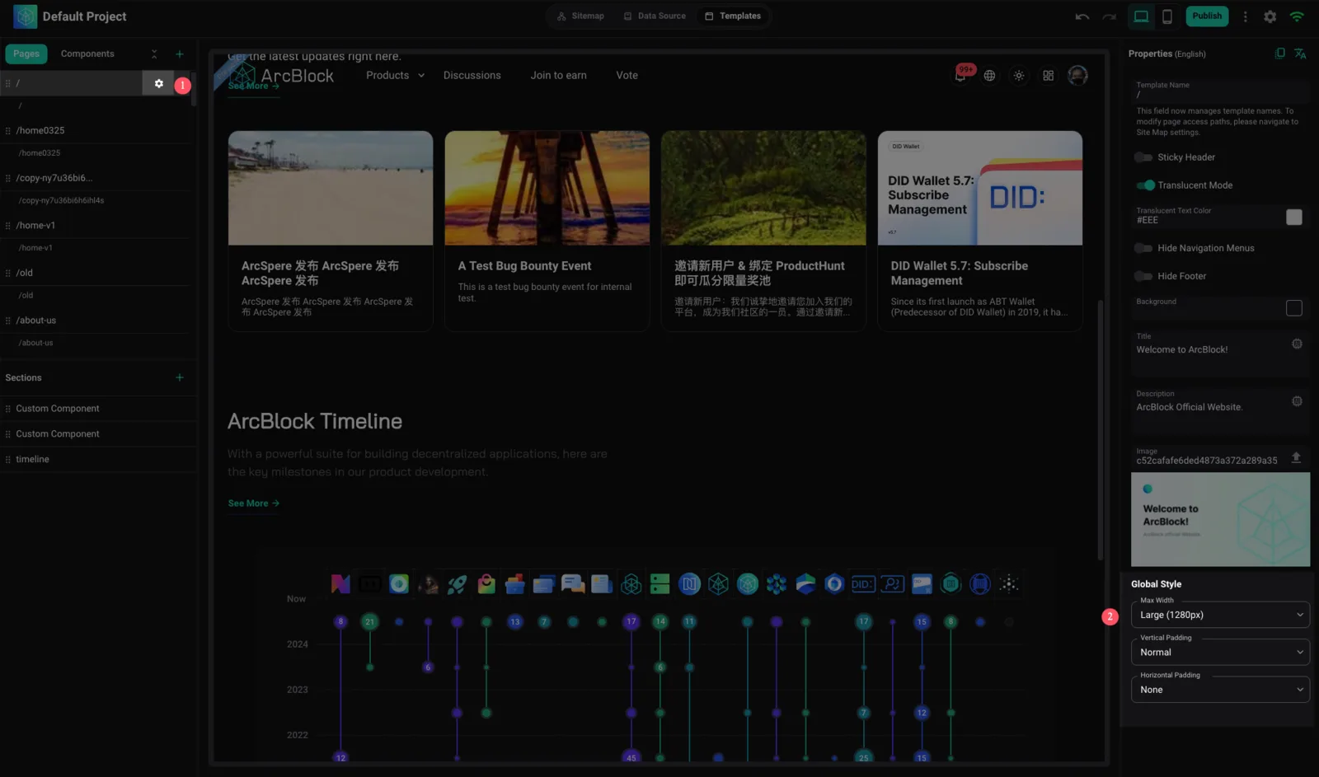Click AI generate icon for Description field
The image size is (1319, 777).
[1297, 401]
